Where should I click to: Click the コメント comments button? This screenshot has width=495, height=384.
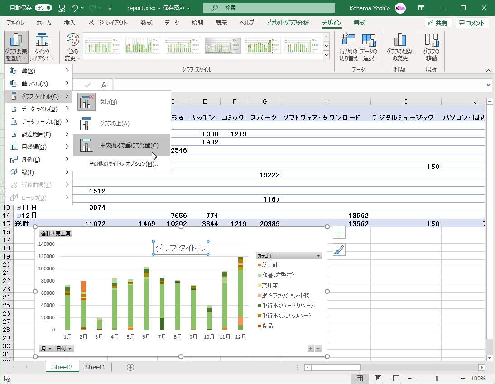pos(472,23)
